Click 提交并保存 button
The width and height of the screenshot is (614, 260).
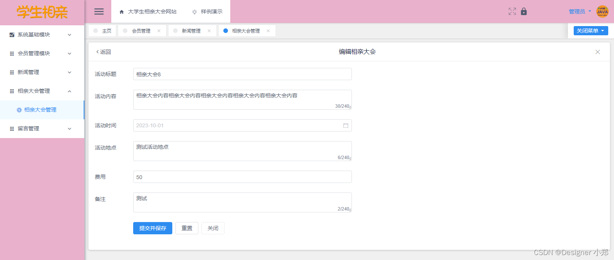pos(153,228)
